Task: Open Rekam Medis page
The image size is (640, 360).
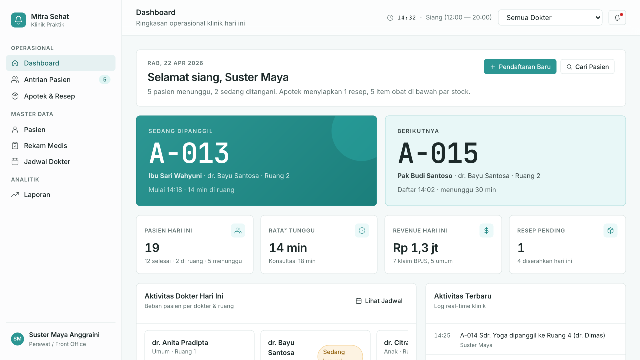Action: pos(61,145)
